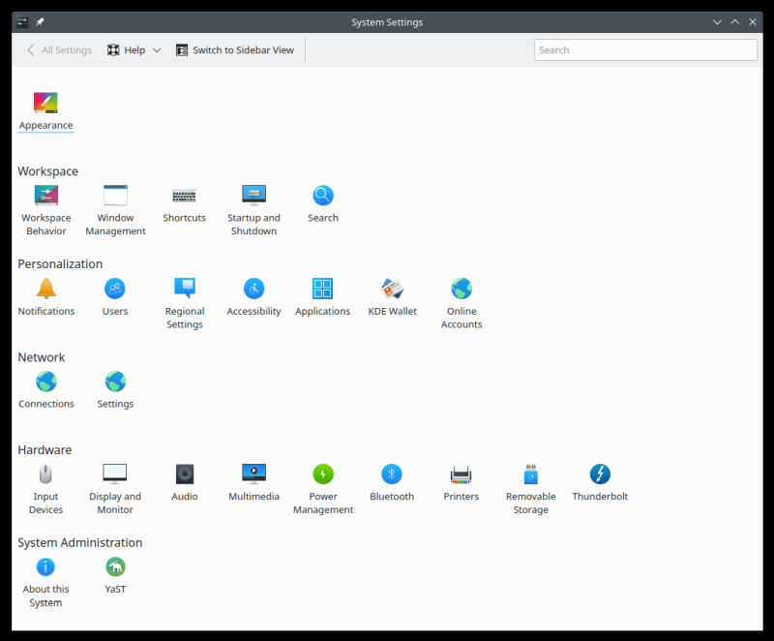The image size is (774, 641).
Task: Open network Connections icon
Action: pos(46,382)
